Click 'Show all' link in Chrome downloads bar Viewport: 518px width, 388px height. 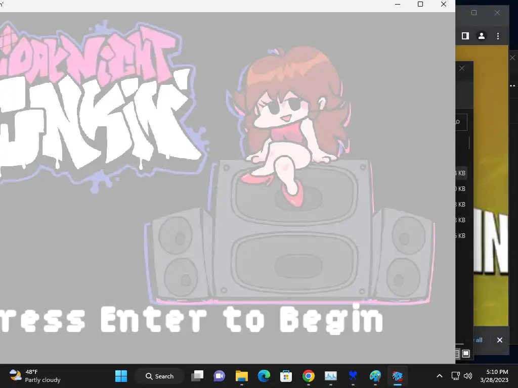coord(479,340)
